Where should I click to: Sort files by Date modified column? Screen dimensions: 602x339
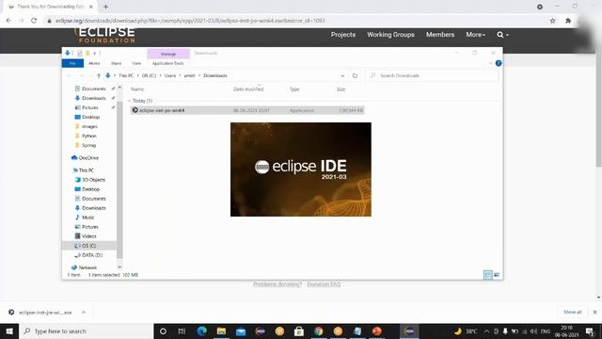pos(248,89)
